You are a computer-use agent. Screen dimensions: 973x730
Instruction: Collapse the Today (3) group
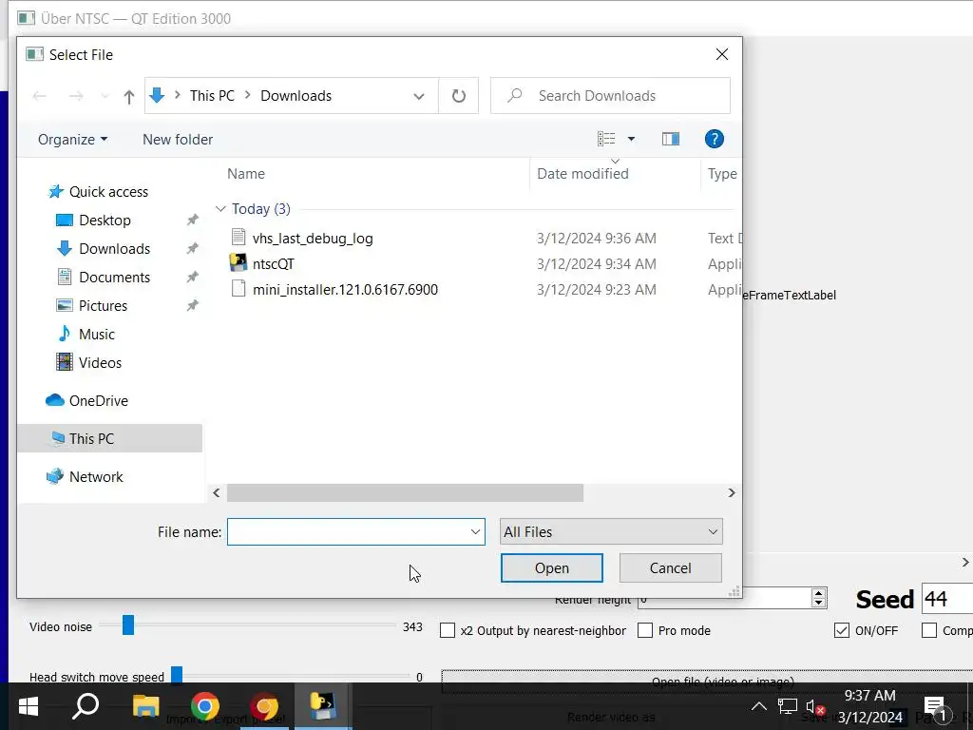click(220, 209)
